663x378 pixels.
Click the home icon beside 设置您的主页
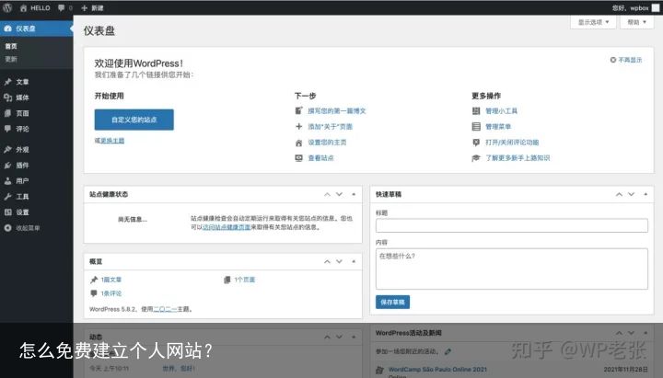pos(298,143)
